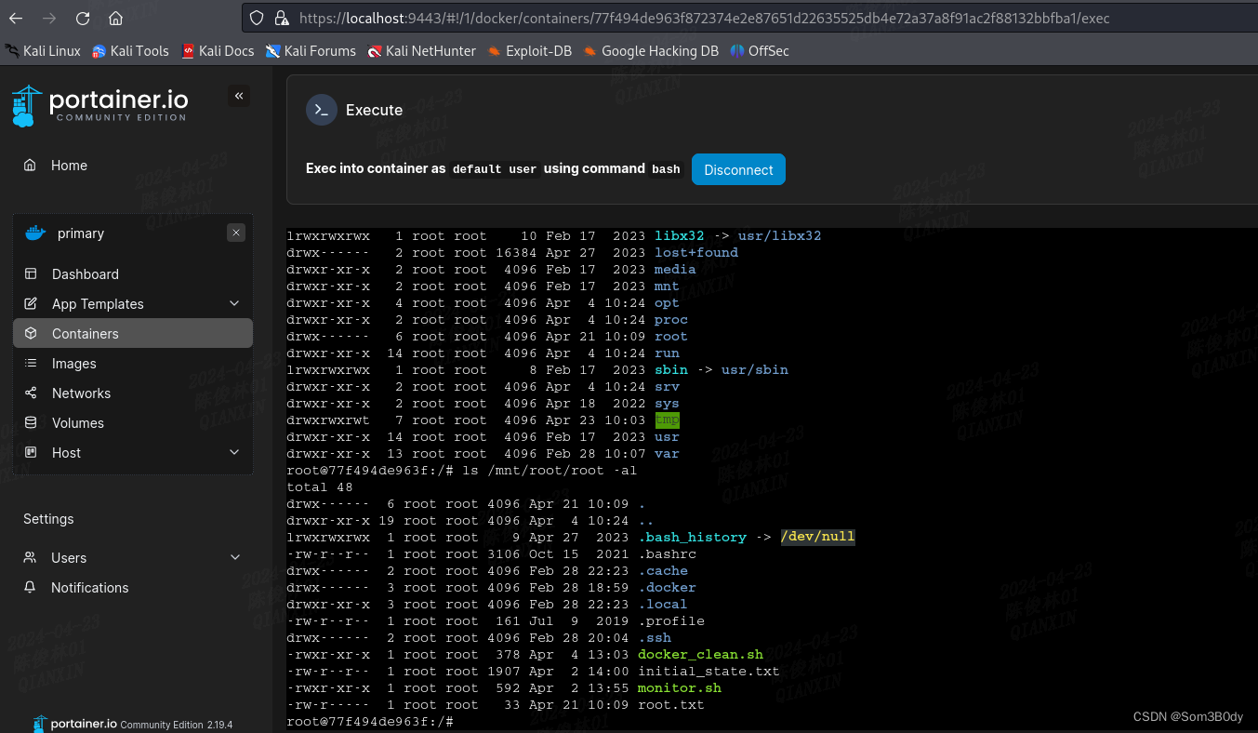This screenshot has height=733, width=1258.
Task: Click the Home house icon
Action: [31, 166]
